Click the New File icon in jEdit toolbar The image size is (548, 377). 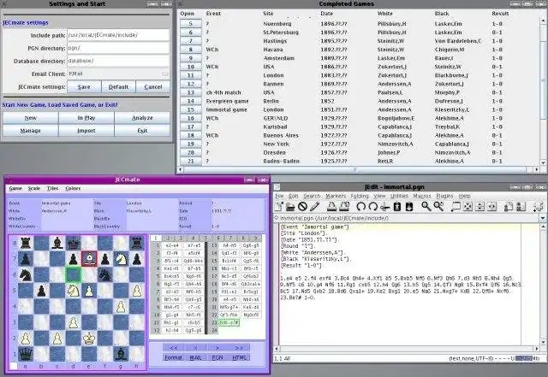[278, 207]
